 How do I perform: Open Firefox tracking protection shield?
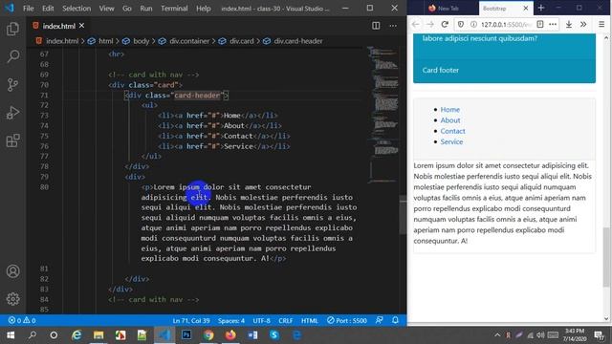pos(461,24)
